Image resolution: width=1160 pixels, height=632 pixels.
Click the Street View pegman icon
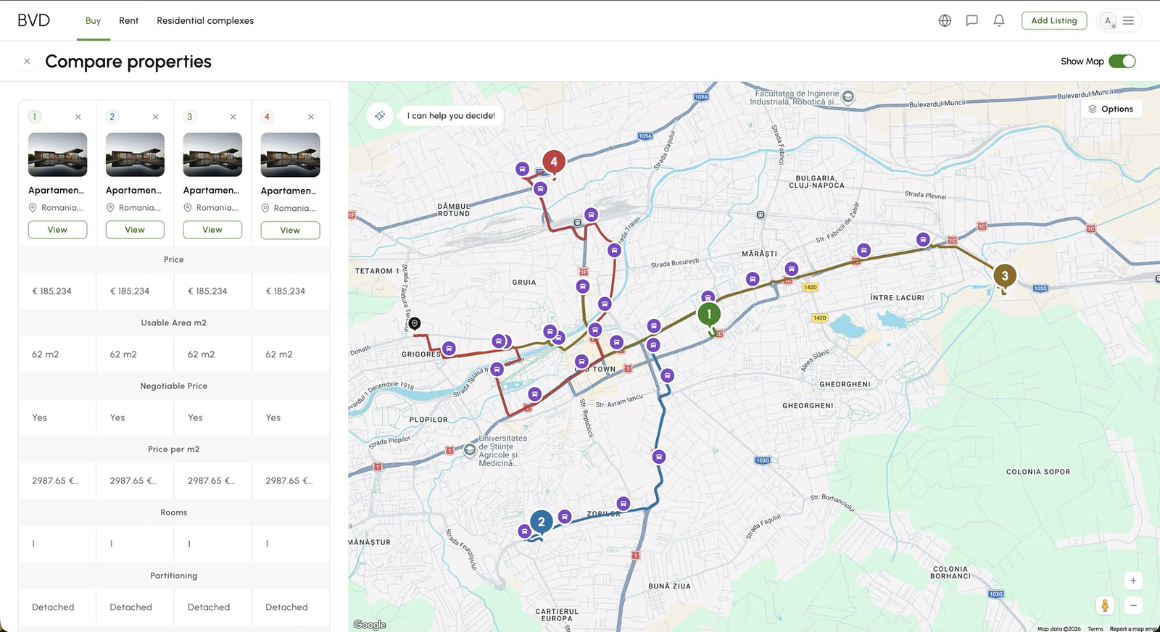1105,605
